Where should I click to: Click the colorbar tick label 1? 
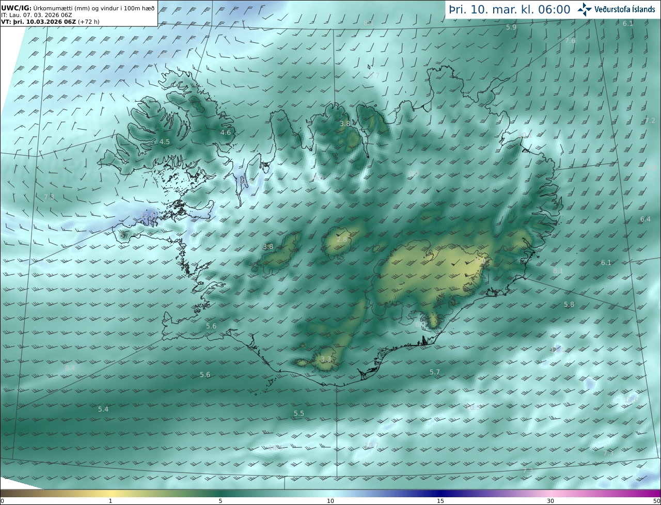tap(111, 501)
